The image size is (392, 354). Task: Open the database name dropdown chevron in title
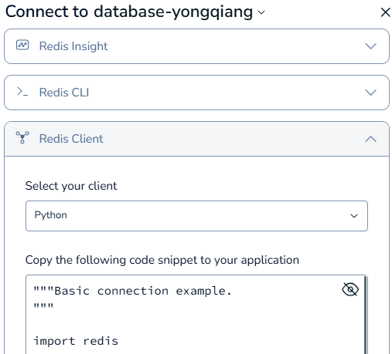(x=261, y=12)
